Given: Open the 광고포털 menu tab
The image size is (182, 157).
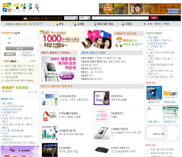Looking at the screenshot, I should coord(78,24).
